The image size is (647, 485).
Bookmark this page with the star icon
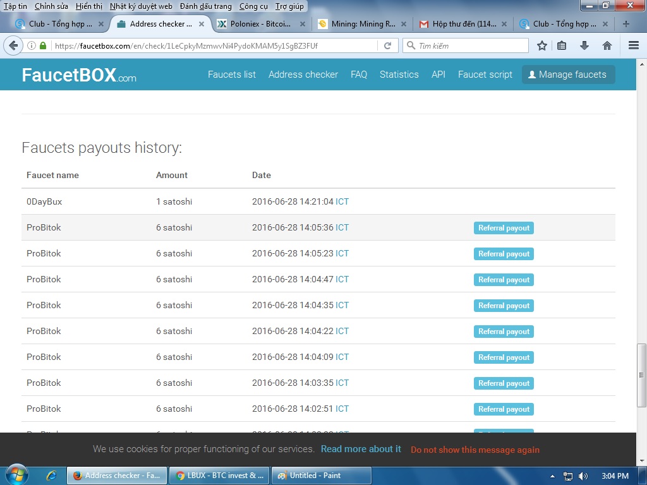pos(542,46)
